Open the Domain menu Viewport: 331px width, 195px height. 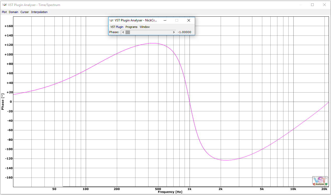(14, 12)
